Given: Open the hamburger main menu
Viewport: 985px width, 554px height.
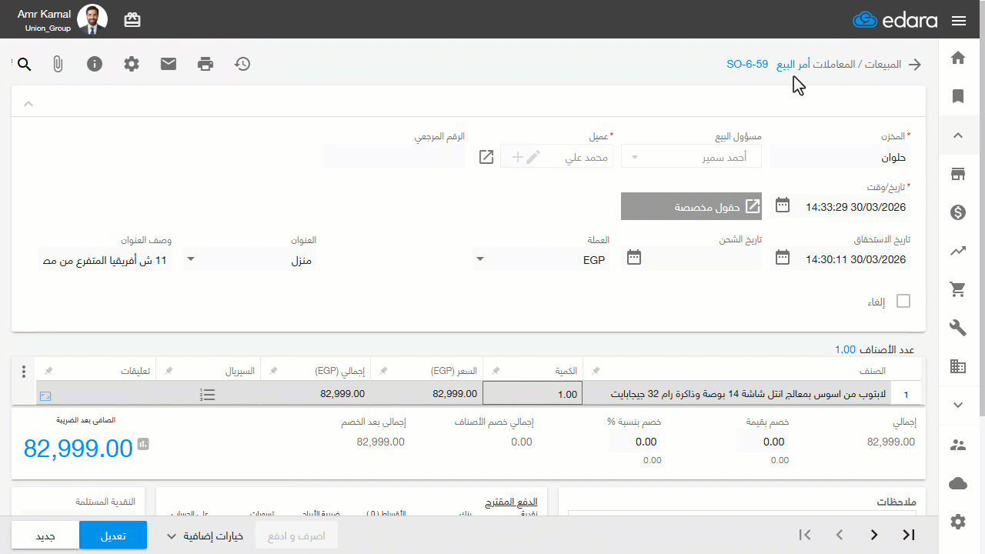Looking at the screenshot, I should [x=959, y=21].
